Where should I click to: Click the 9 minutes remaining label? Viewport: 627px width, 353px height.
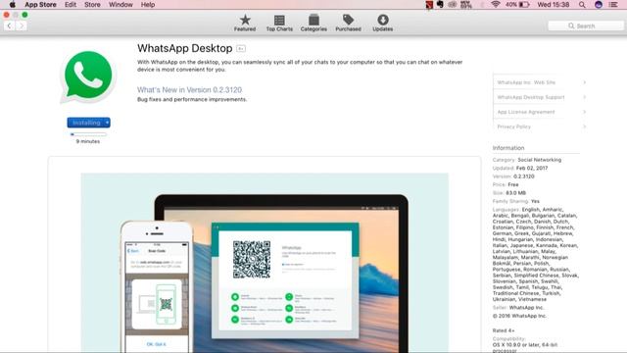88,141
